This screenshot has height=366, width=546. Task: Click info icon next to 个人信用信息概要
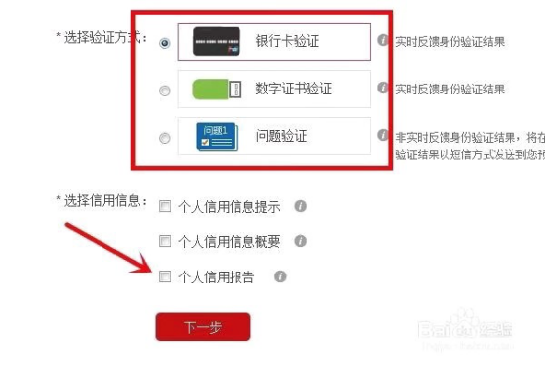(x=301, y=240)
